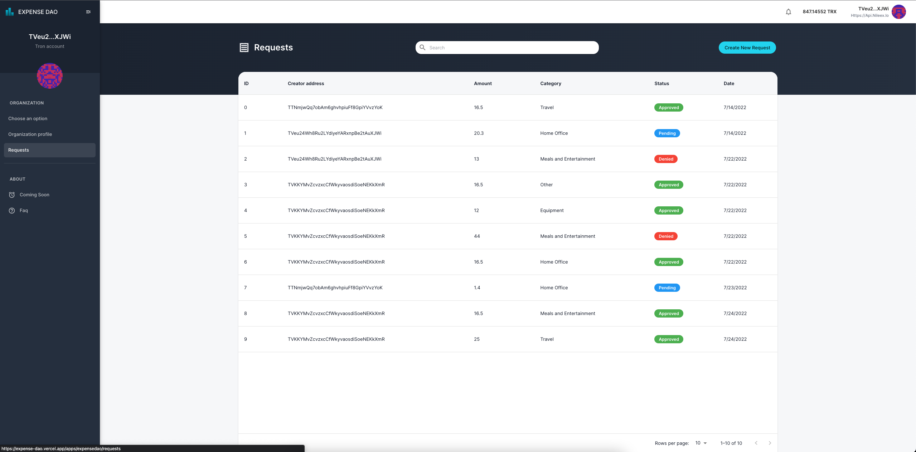Select Requests in the sidebar
This screenshot has height=452, width=916.
tap(19, 150)
